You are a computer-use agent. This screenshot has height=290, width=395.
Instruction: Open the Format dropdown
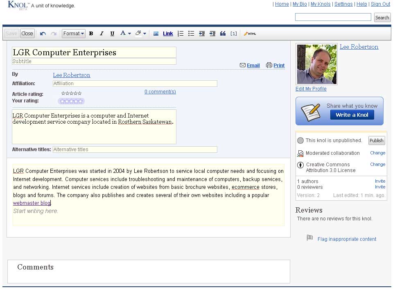pyautogui.click(x=74, y=34)
